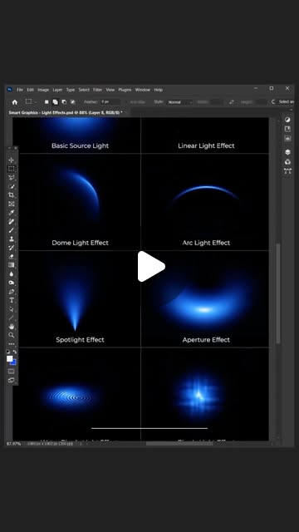Play the Photoshop light effects video
Viewport: 299px width, 532px height.
click(151, 266)
